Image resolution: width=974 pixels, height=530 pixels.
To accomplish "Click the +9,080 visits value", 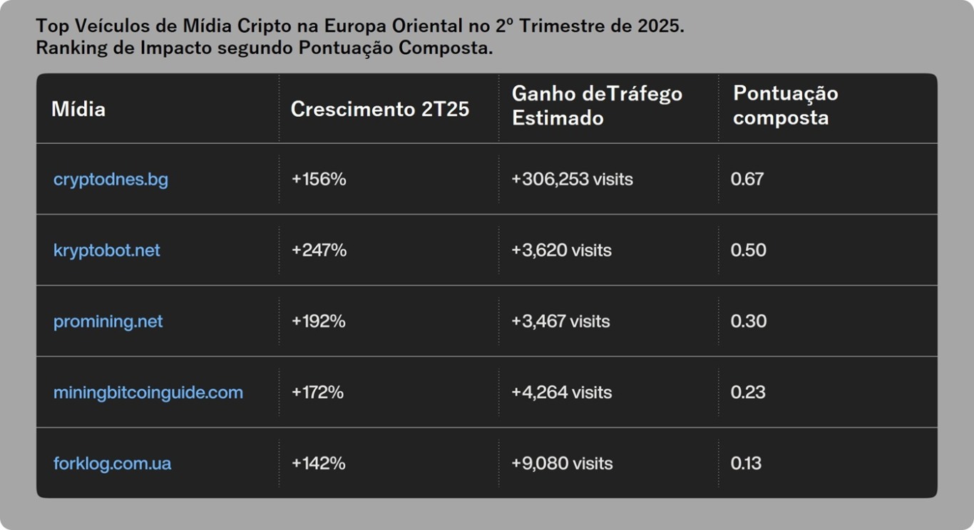I will (x=562, y=464).
